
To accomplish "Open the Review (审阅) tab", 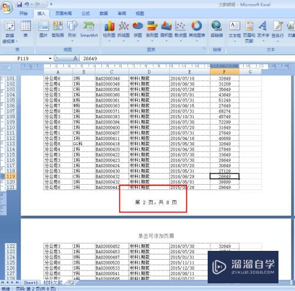I will tap(122, 14).
